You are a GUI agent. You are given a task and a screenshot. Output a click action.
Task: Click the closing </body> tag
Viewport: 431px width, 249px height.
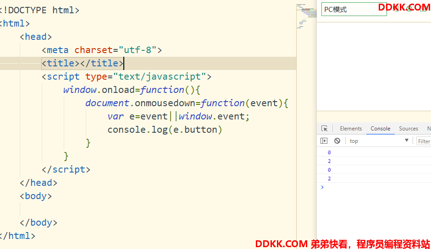point(39,222)
